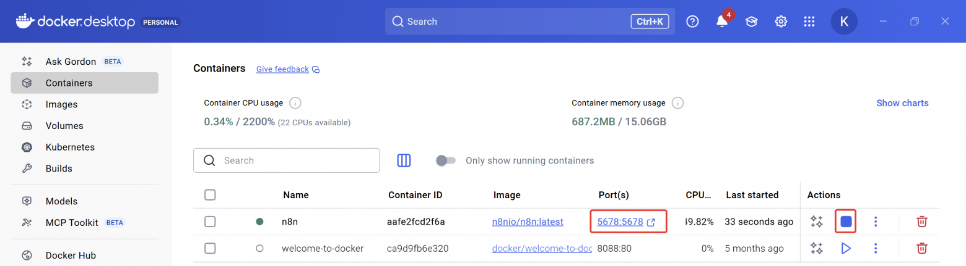Open Docker Hub in the sidebar
Viewport: 966px width, 266px height.
point(84,256)
